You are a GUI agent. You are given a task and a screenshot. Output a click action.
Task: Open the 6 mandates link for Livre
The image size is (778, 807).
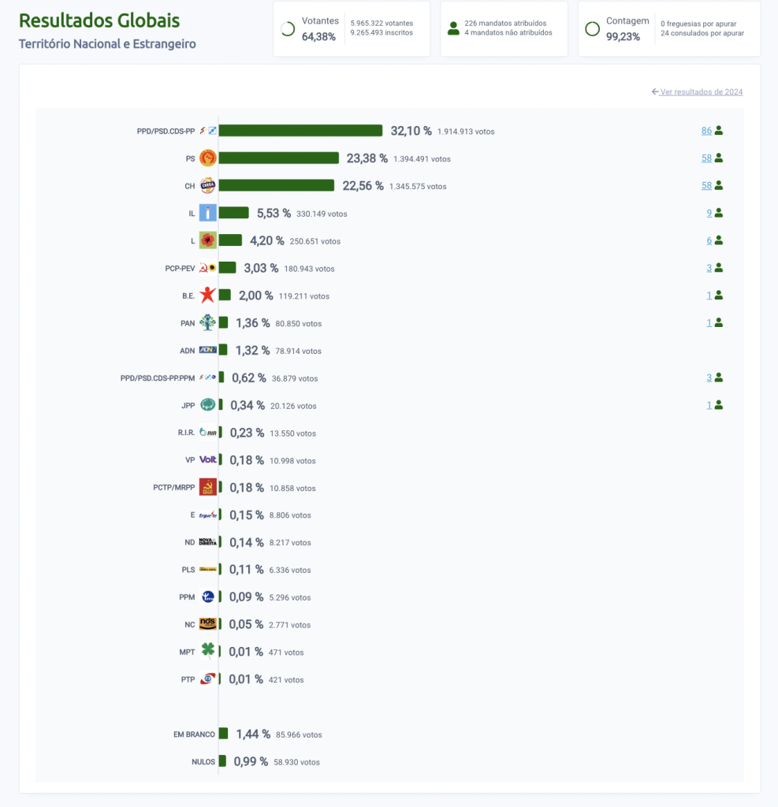(x=709, y=240)
